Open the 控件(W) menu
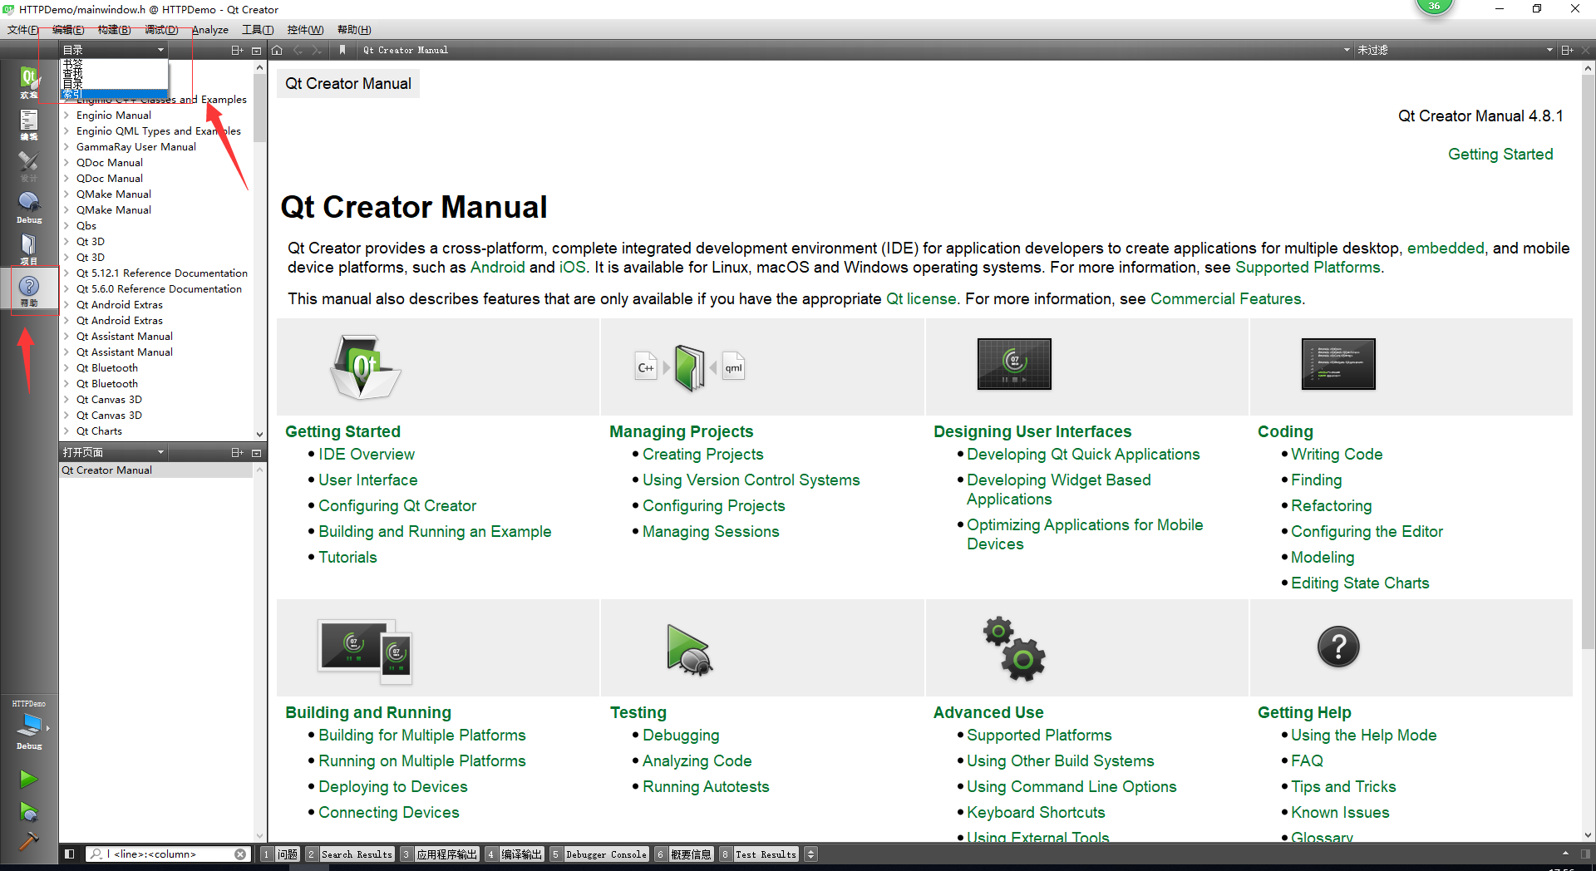 (x=305, y=30)
